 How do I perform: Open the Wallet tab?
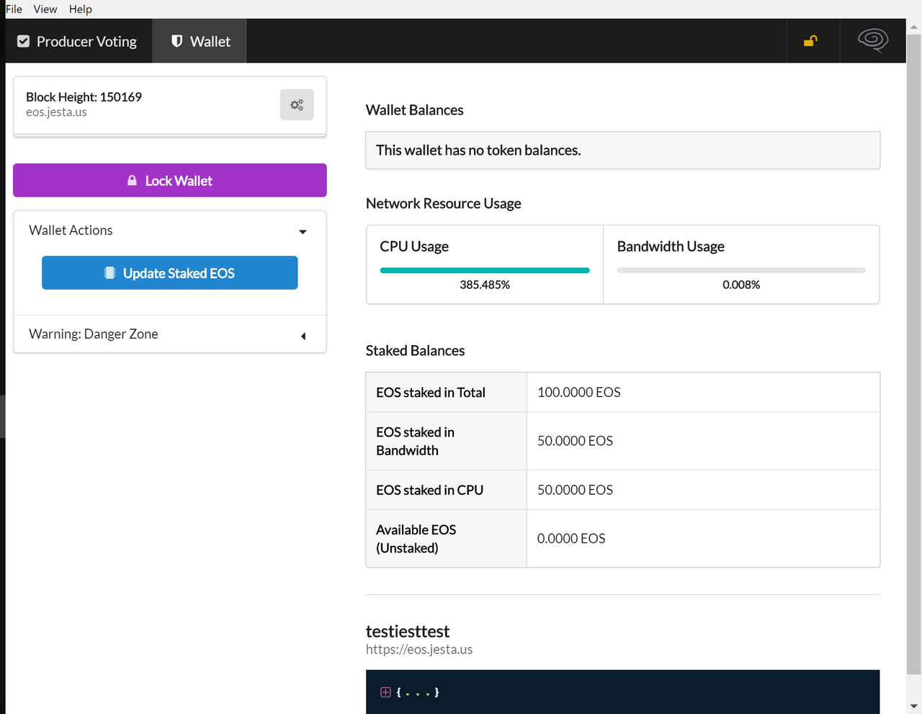click(x=200, y=42)
